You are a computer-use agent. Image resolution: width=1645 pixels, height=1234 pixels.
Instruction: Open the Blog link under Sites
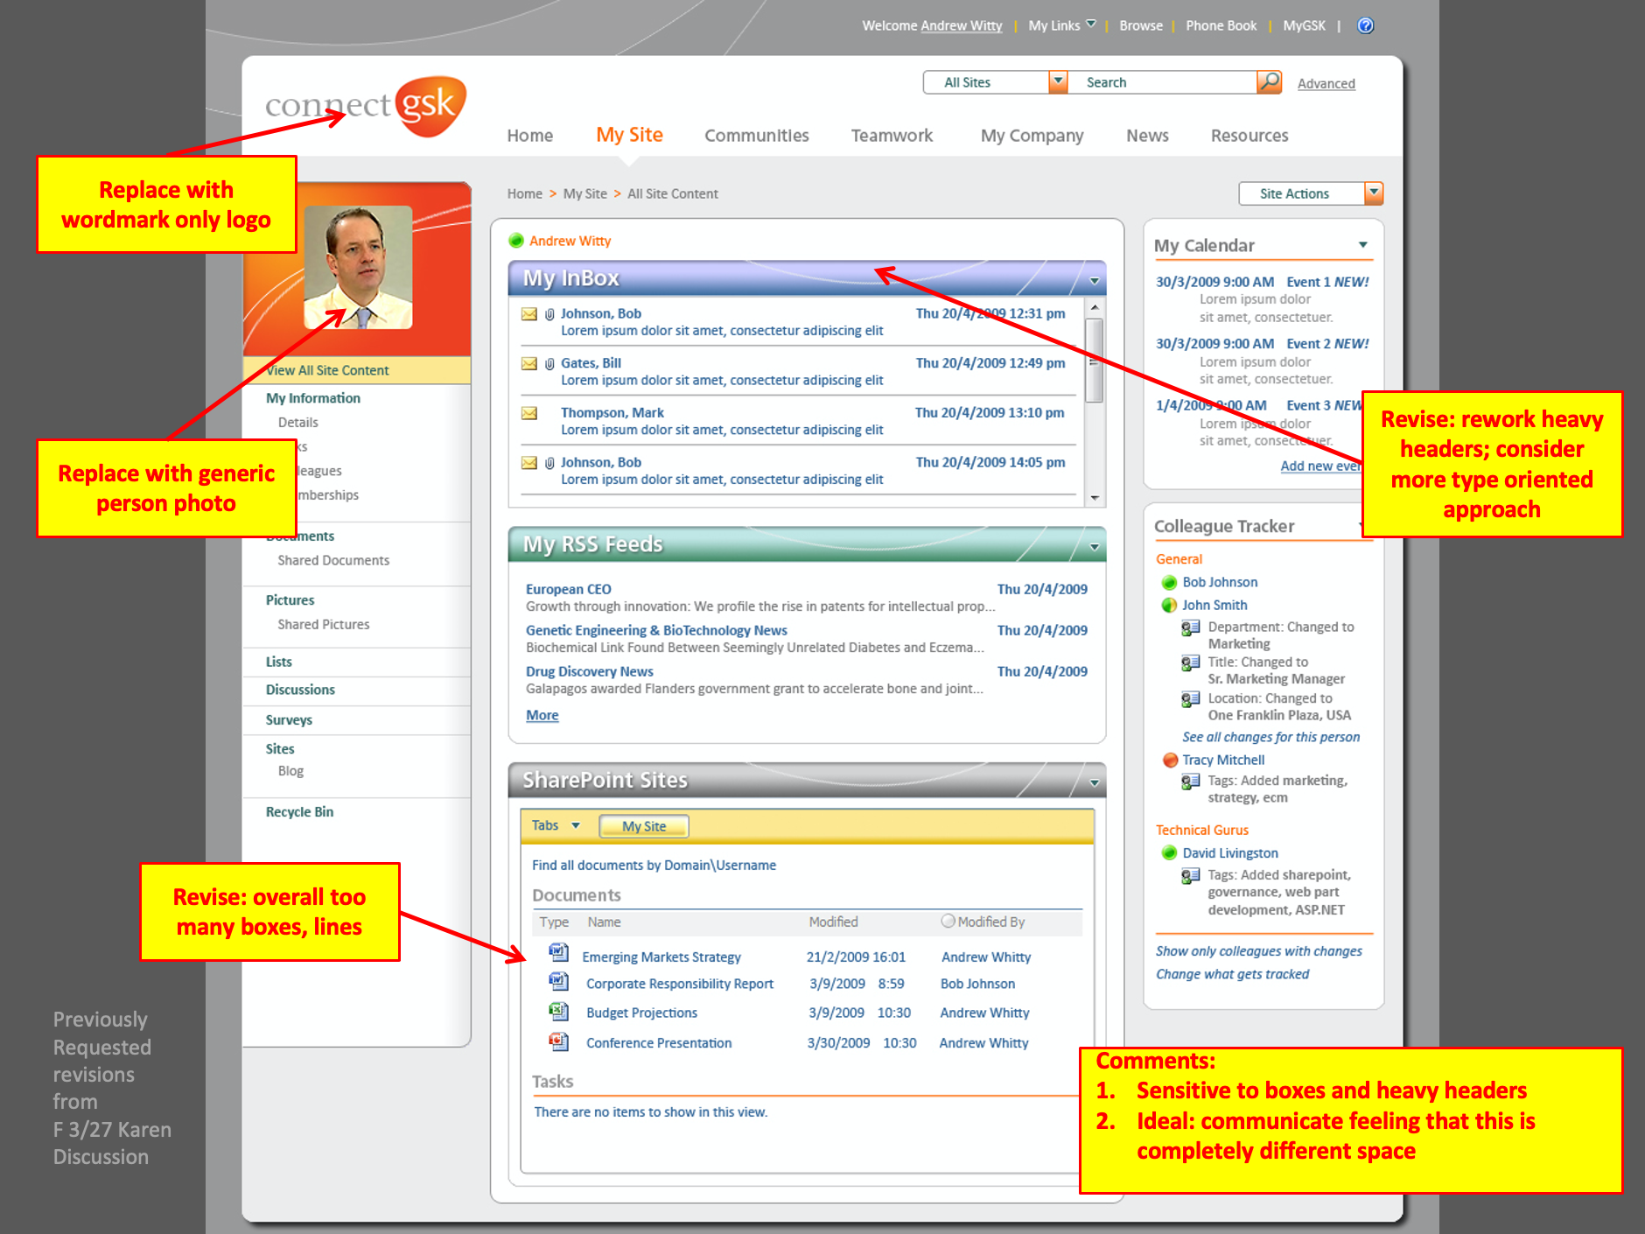pos(290,771)
